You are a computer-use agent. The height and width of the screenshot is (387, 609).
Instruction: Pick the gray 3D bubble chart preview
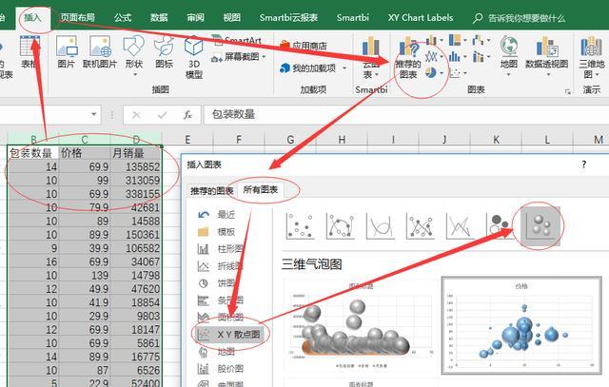pyautogui.click(x=361, y=326)
